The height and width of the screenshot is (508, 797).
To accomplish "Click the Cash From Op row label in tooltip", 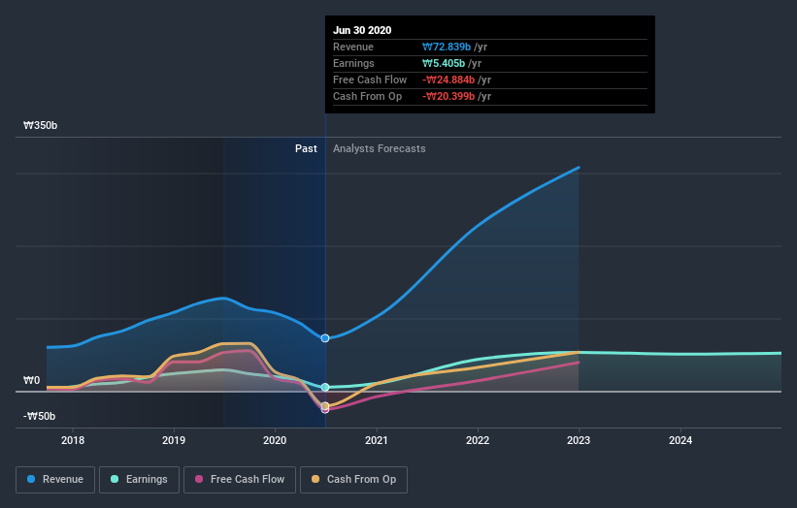I will pyautogui.click(x=368, y=96).
